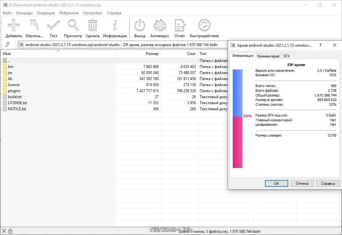Open the Отчёт report icon
342x235 pixels.
click(180, 25)
